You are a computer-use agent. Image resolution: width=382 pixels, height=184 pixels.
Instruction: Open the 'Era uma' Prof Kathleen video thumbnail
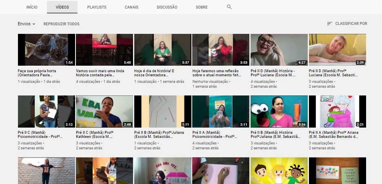click(104, 111)
